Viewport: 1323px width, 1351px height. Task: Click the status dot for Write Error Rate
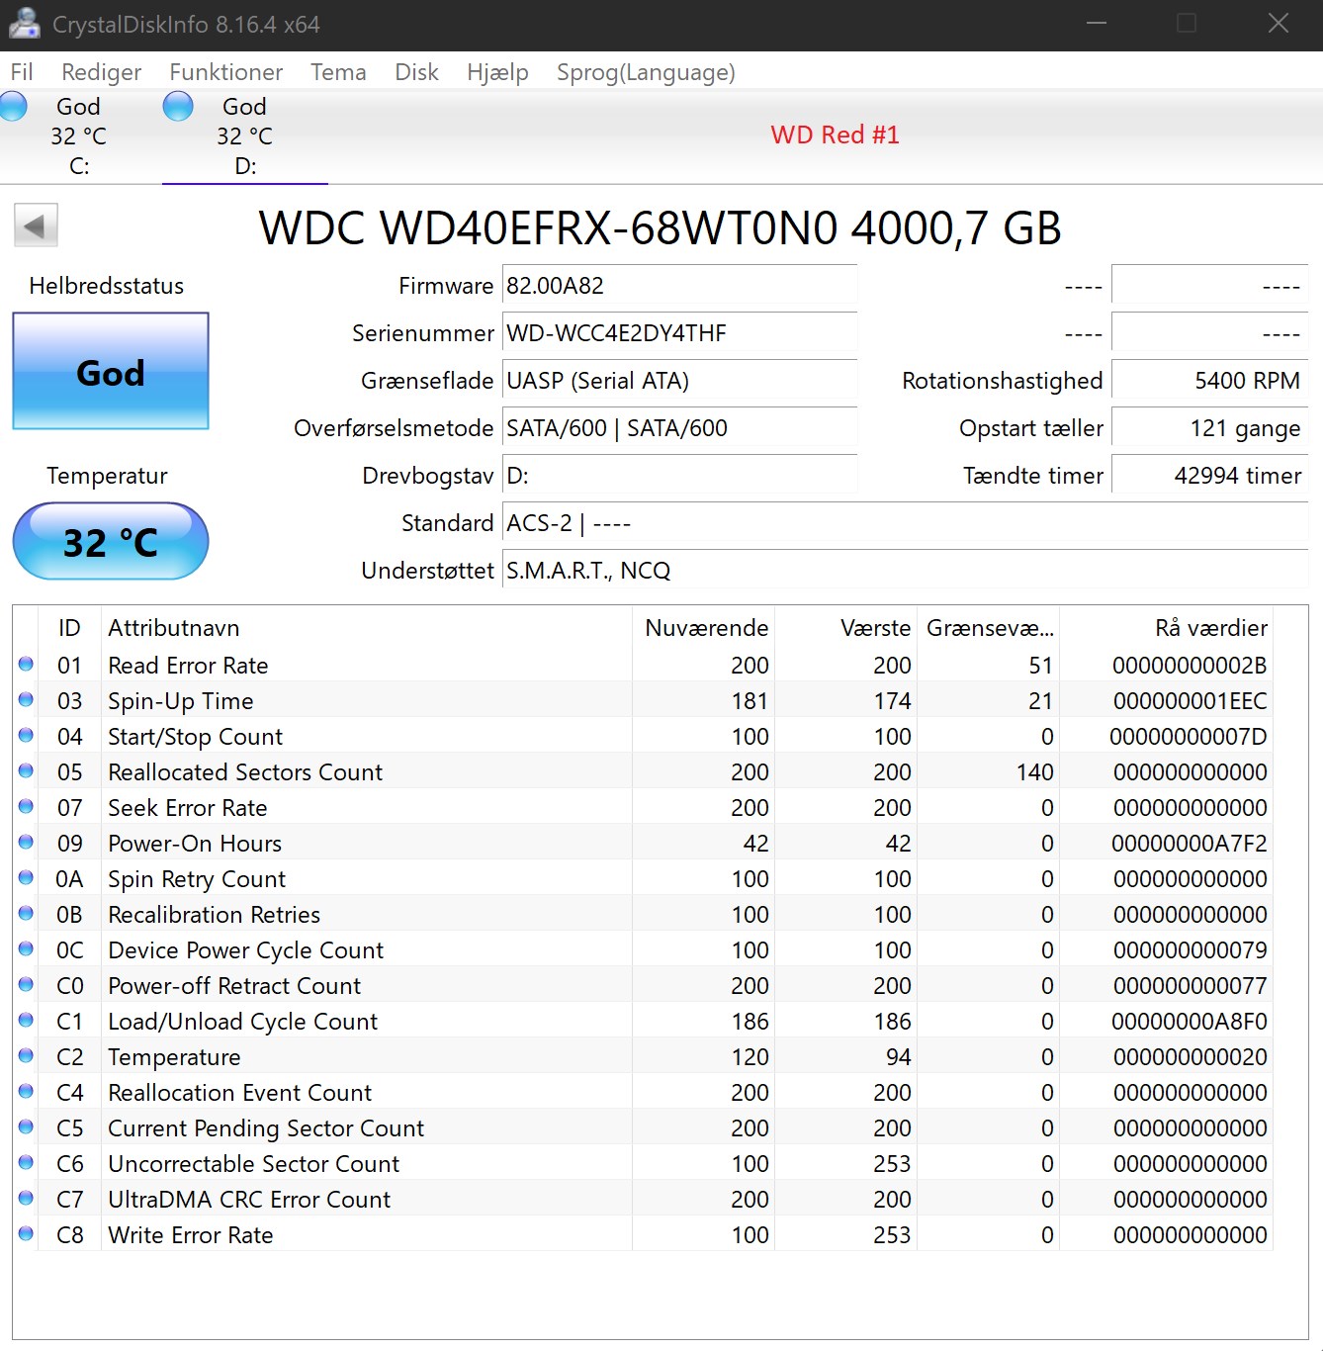click(x=26, y=1234)
